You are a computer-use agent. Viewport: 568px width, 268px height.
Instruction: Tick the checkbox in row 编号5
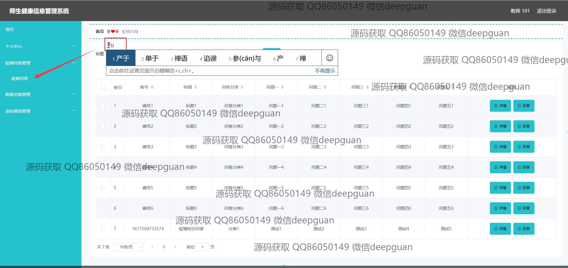pyautogui.click(x=103, y=188)
